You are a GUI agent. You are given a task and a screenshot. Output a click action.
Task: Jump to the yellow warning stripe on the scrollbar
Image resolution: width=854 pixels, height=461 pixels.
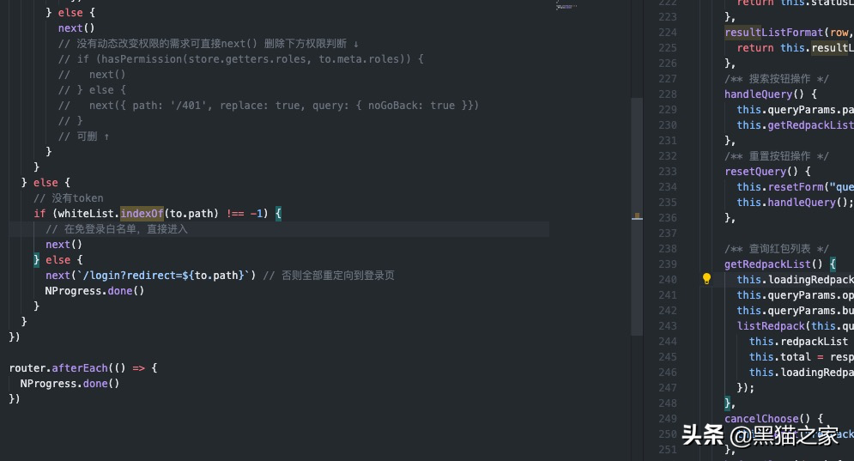637,216
